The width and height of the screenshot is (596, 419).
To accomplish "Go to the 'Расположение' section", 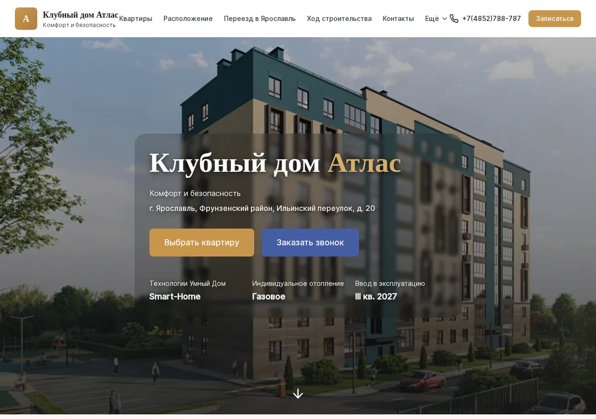I will point(188,18).
